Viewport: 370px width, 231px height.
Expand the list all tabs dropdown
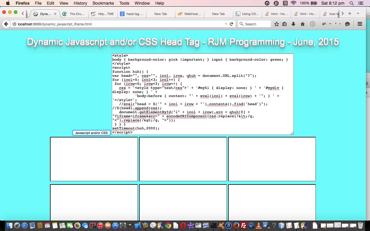[358, 14]
